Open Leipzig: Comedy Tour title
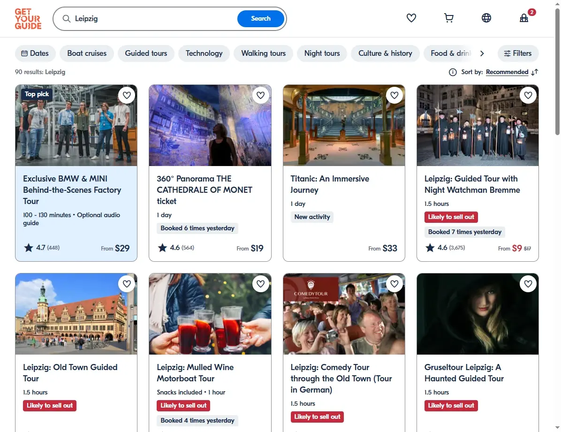Image resolution: width=561 pixels, height=432 pixels. click(341, 379)
